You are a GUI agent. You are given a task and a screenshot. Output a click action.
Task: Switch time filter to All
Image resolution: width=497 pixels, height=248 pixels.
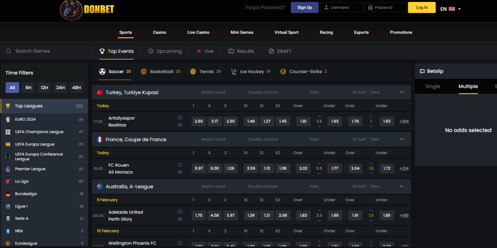coord(13,88)
